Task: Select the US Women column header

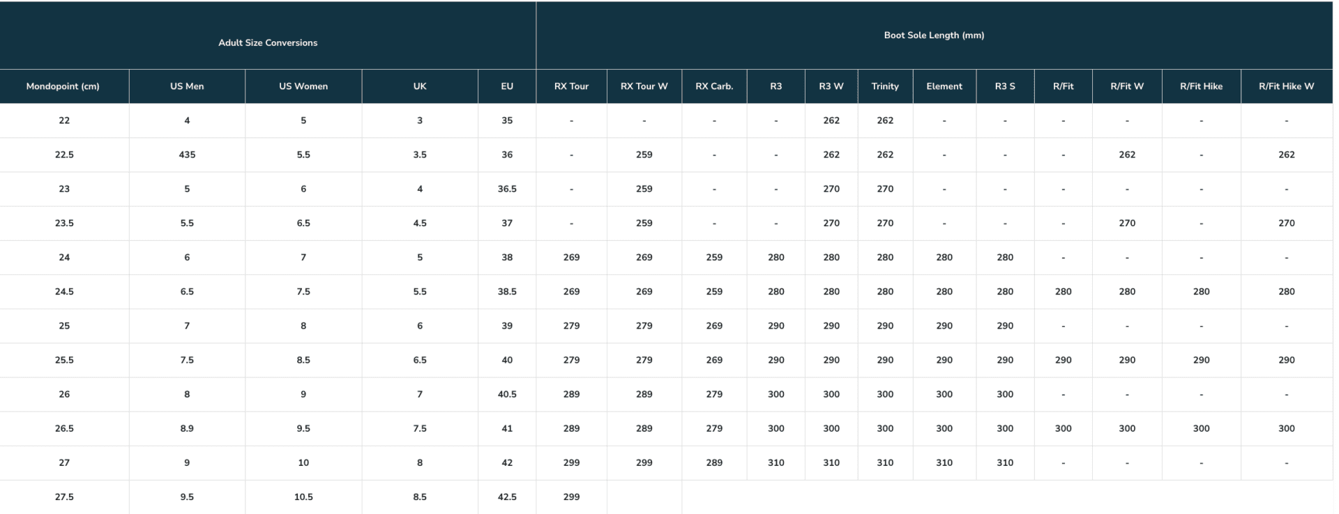Action: 303,86
